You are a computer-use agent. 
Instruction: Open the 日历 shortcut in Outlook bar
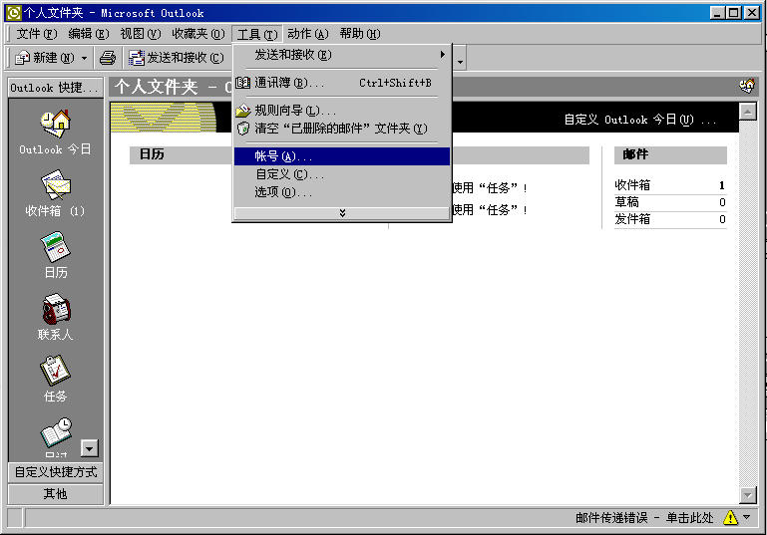tap(56, 247)
